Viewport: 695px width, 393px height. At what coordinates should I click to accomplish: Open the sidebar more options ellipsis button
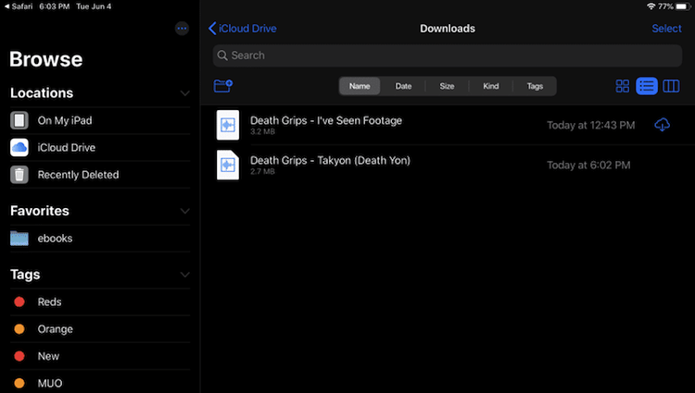pyautogui.click(x=182, y=29)
